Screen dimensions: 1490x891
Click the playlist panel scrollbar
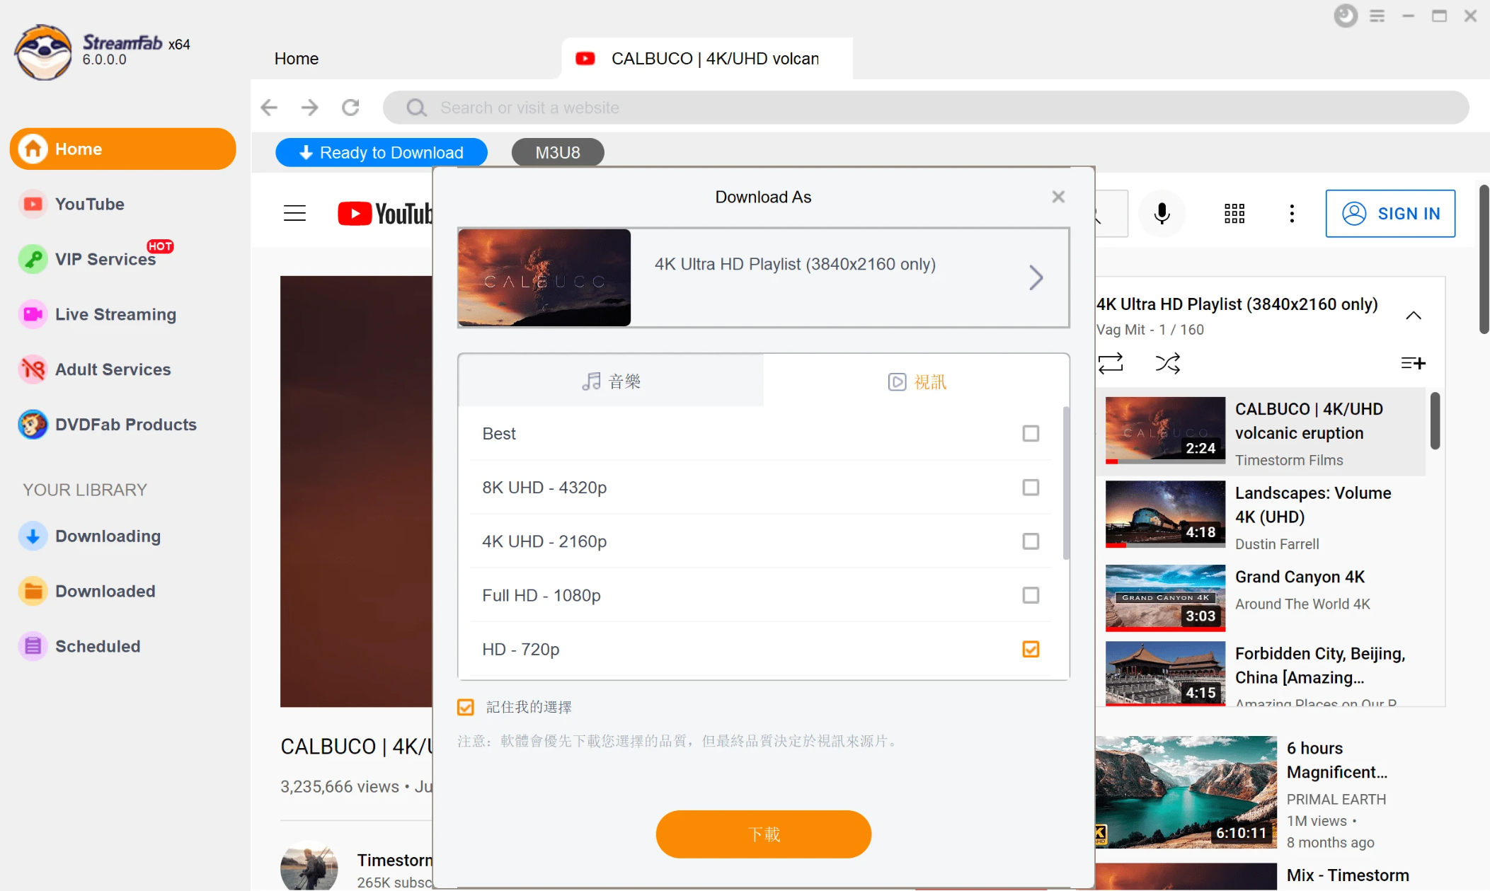click(1435, 421)
